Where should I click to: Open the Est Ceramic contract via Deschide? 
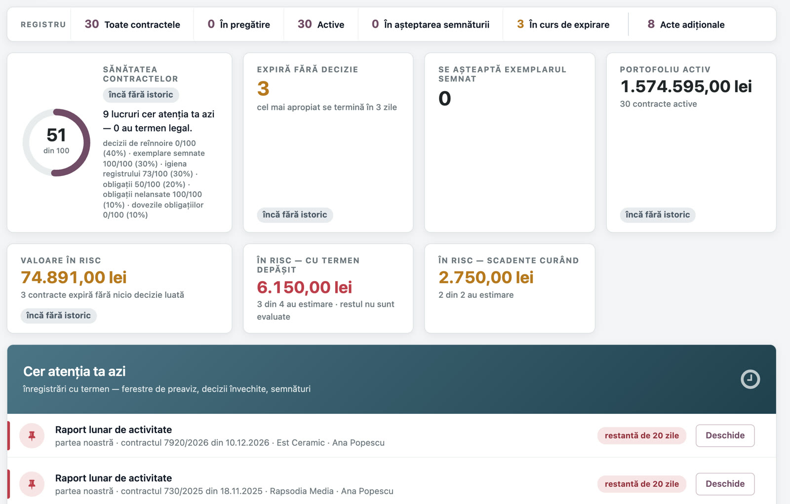pyautogui.click(x=725, y=435)
